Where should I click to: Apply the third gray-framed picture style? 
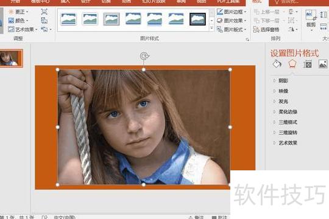(111, 19)
